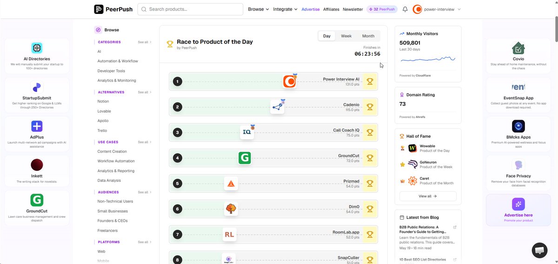The width and height of the screenshot is (558, 264).
Task: Select the Freelancers audience
Action: (107, 231)
